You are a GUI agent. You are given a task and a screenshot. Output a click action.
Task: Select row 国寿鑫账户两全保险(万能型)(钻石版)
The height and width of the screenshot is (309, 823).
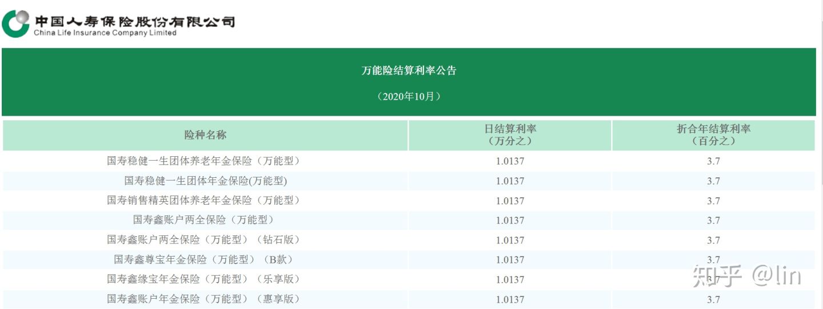(x=409, y=240)
